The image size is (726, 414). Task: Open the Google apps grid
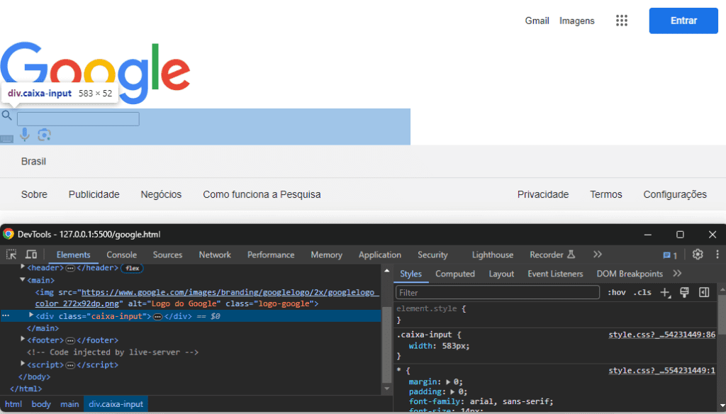(622, 21)
